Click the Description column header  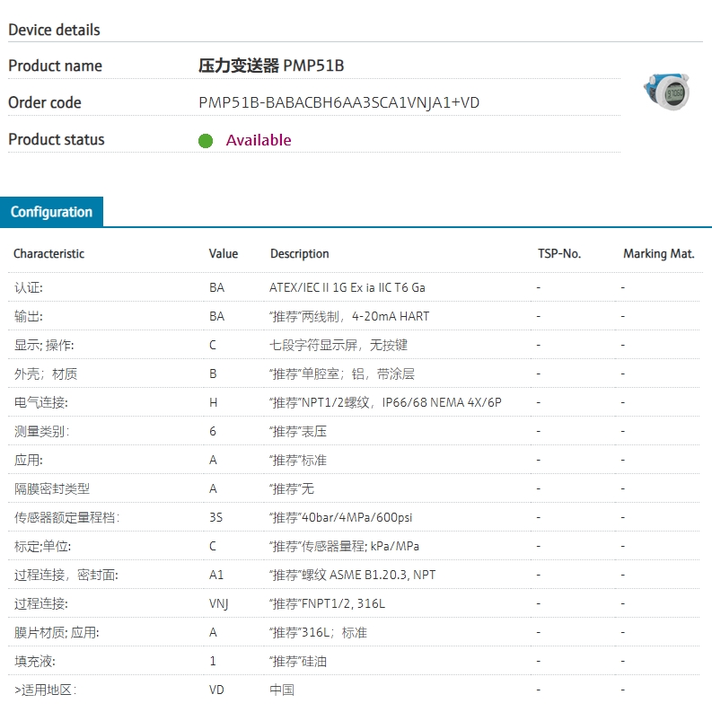click(x=299, y=254)
